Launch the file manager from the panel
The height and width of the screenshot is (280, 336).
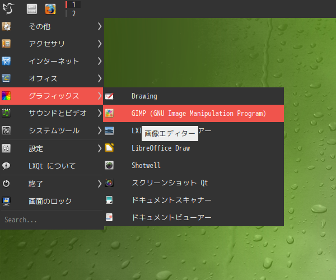pos(32,9)
